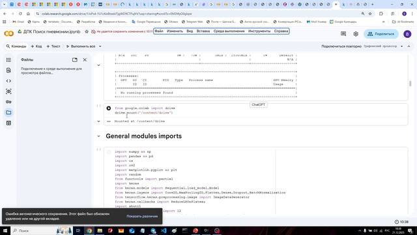Screen dimensions: 417x235
Task: Collapse the header with the up chevron
Action: click(x=409, y=46)
